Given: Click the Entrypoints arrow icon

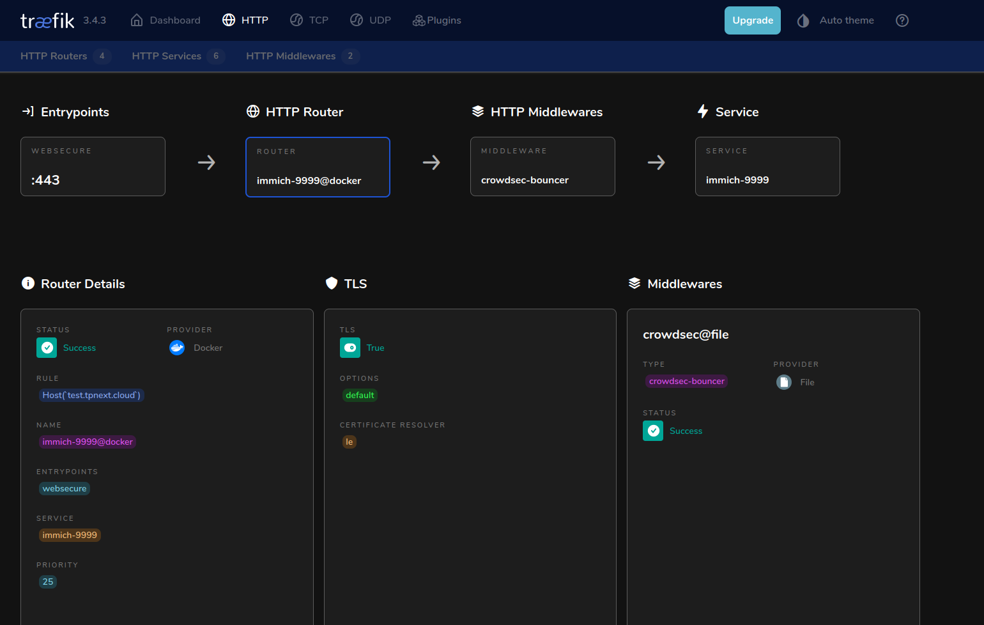Looking at the screenshot, I should point(27,111).
